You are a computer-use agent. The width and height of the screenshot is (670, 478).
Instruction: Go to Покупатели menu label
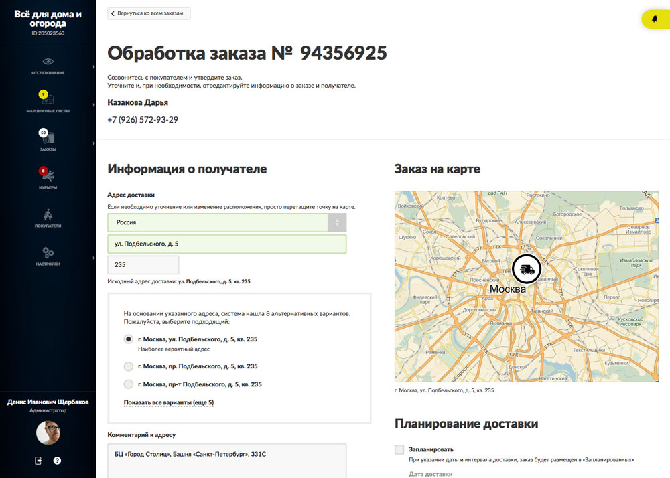click(48, 226)
